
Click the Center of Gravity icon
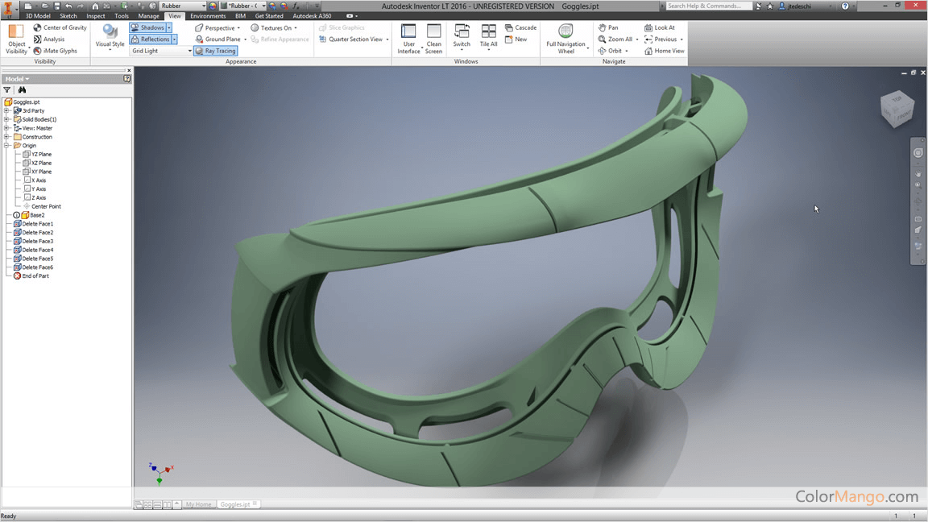coord(37,27)
